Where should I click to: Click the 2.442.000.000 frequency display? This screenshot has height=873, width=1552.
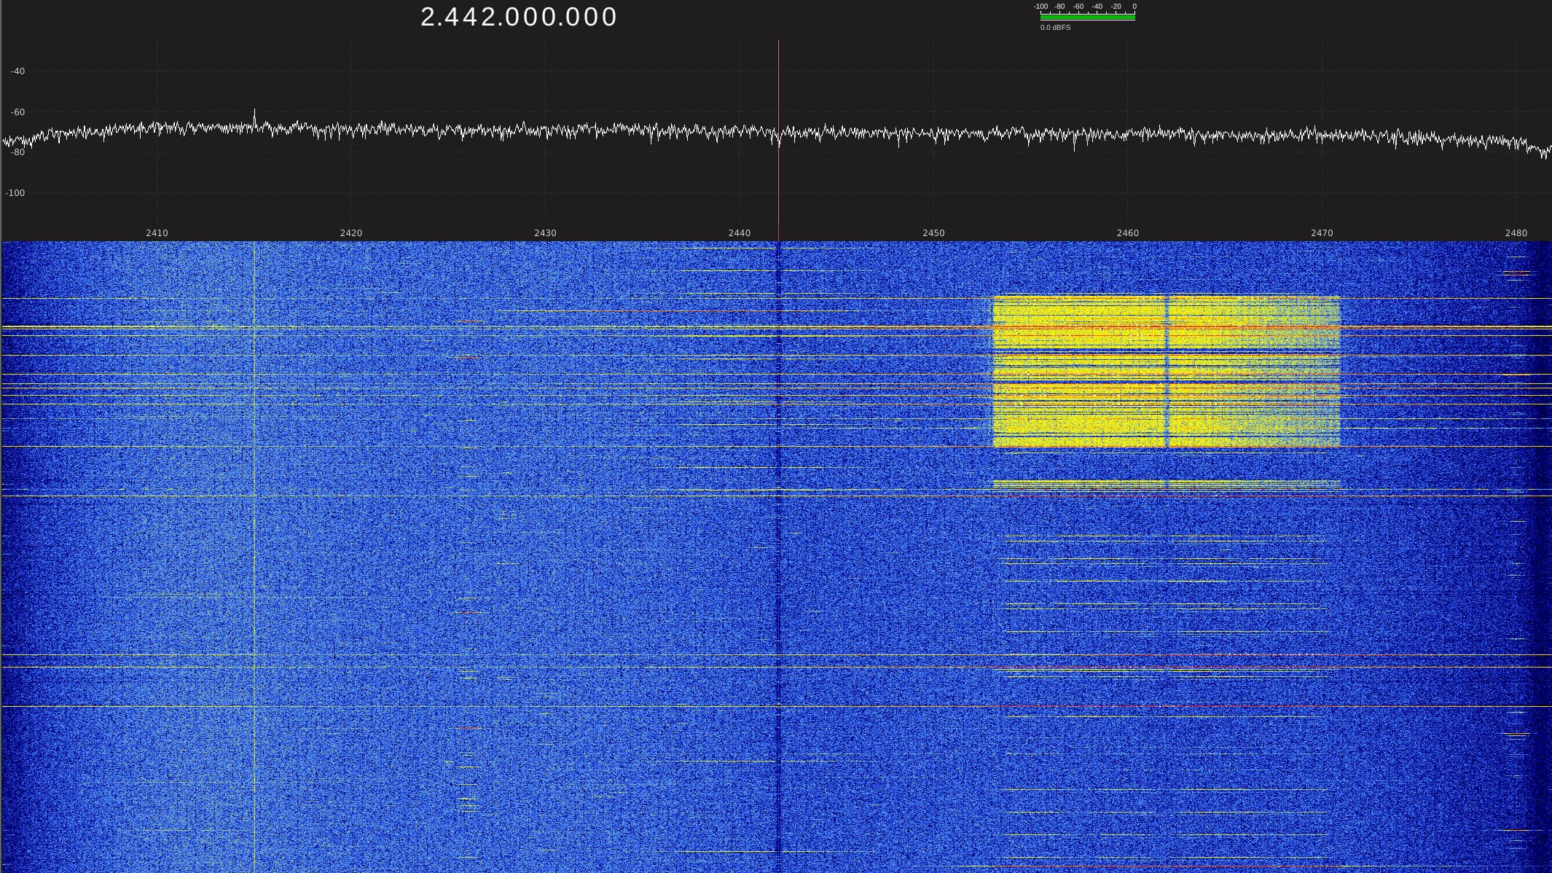tap(519, 17)
